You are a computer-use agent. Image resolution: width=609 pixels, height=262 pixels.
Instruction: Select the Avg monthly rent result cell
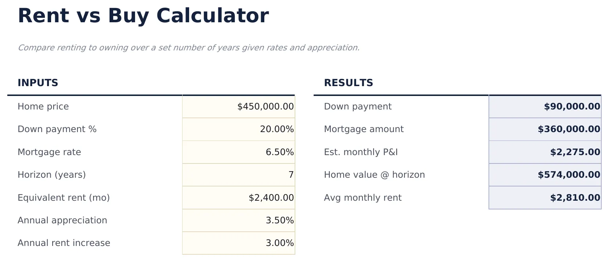(544, 197)
